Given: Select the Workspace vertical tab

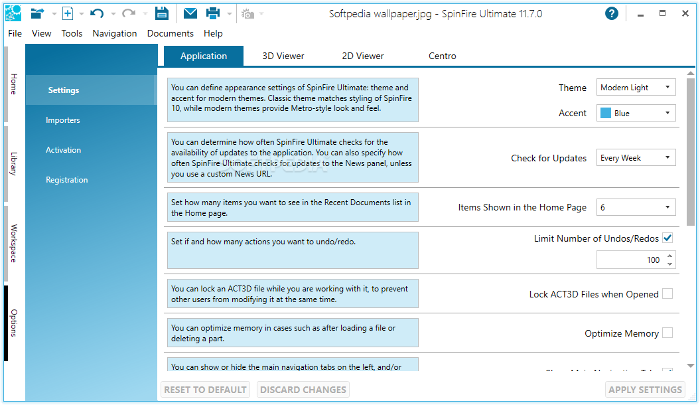Looking at the screenshot, I should (14, 244).
